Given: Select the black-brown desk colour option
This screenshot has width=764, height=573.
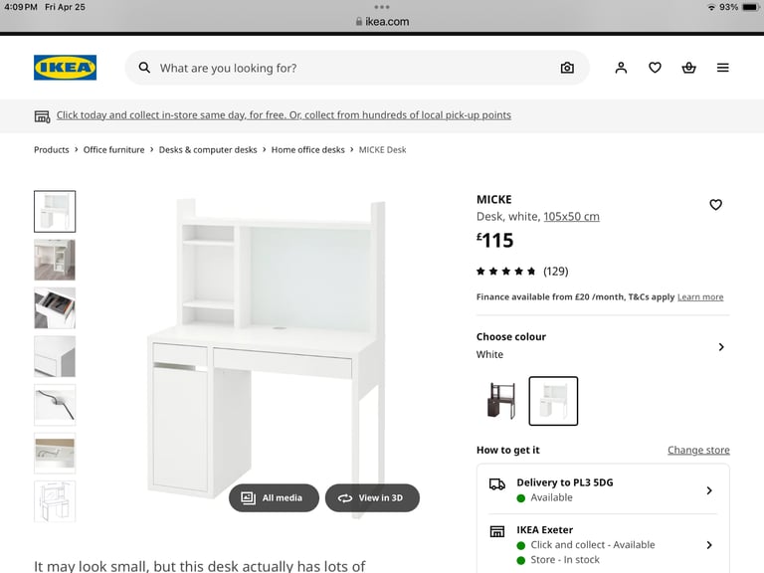Looking at the screenshot, I should tap(501, 401).
